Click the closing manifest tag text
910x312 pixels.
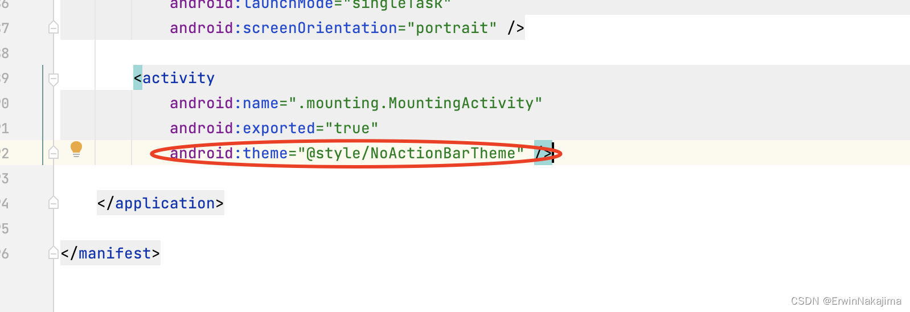pyautogui.click(x=110, y=253)
